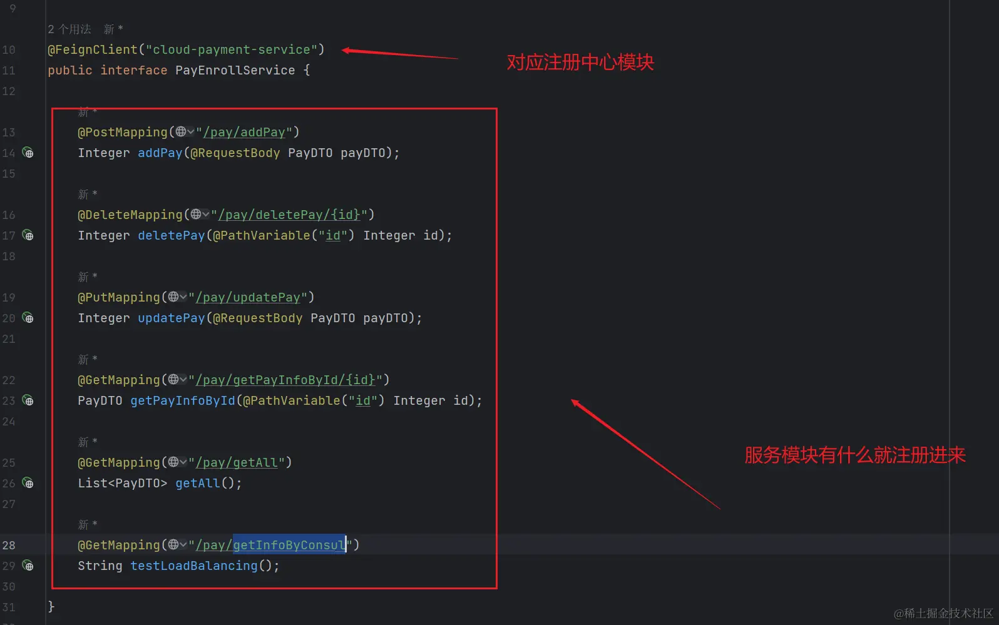The width and height of the screenshot is (999, 625).
Task: Click the "cloud-payment-service" string
Action: click(x=232, y=49)
